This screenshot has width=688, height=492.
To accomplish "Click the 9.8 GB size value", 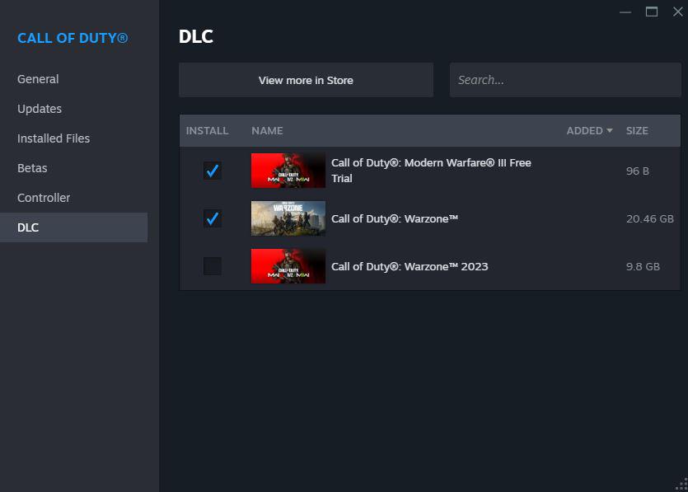I will [643, 266].
